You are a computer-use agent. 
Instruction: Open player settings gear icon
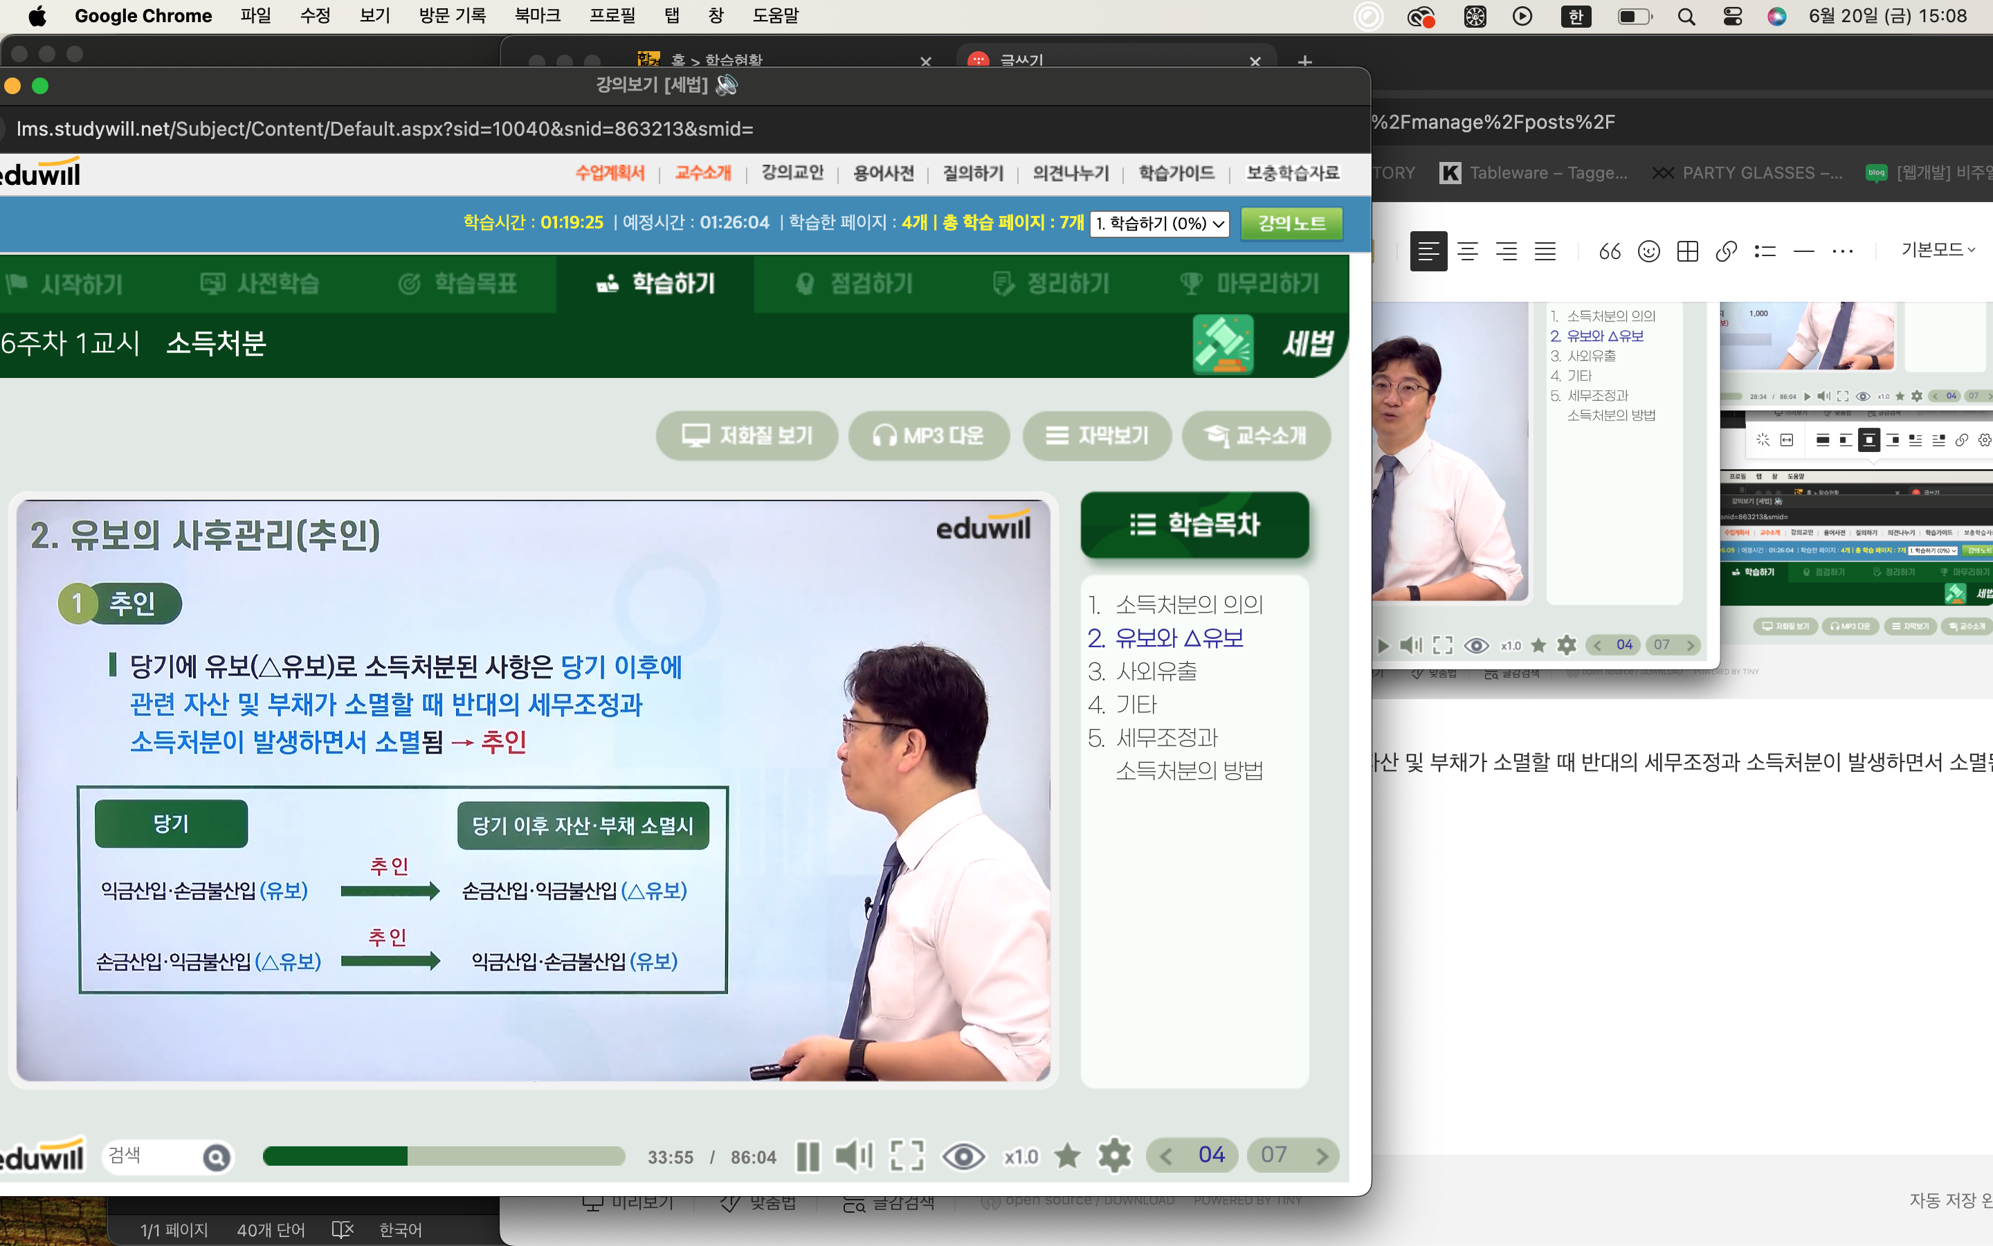coord(1113,1156)
